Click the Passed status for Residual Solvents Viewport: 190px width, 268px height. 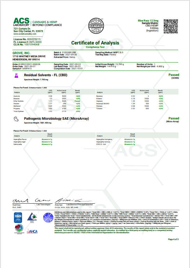pyautogui.click(x=174, y=75)
